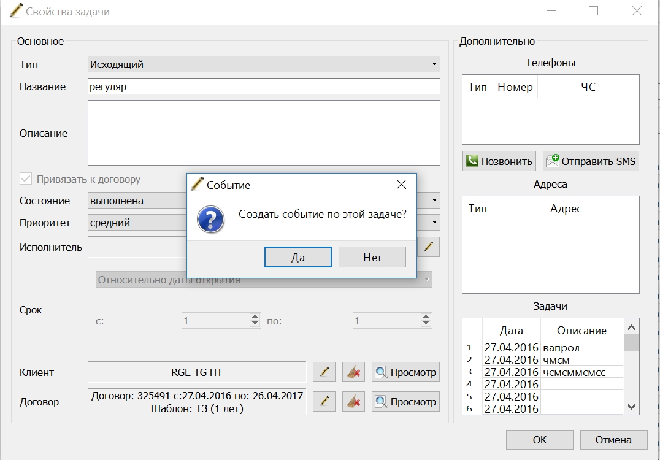This screenshot has width=660, height=460.
Task: Click the Отмена button
Action: click(614, 440)
